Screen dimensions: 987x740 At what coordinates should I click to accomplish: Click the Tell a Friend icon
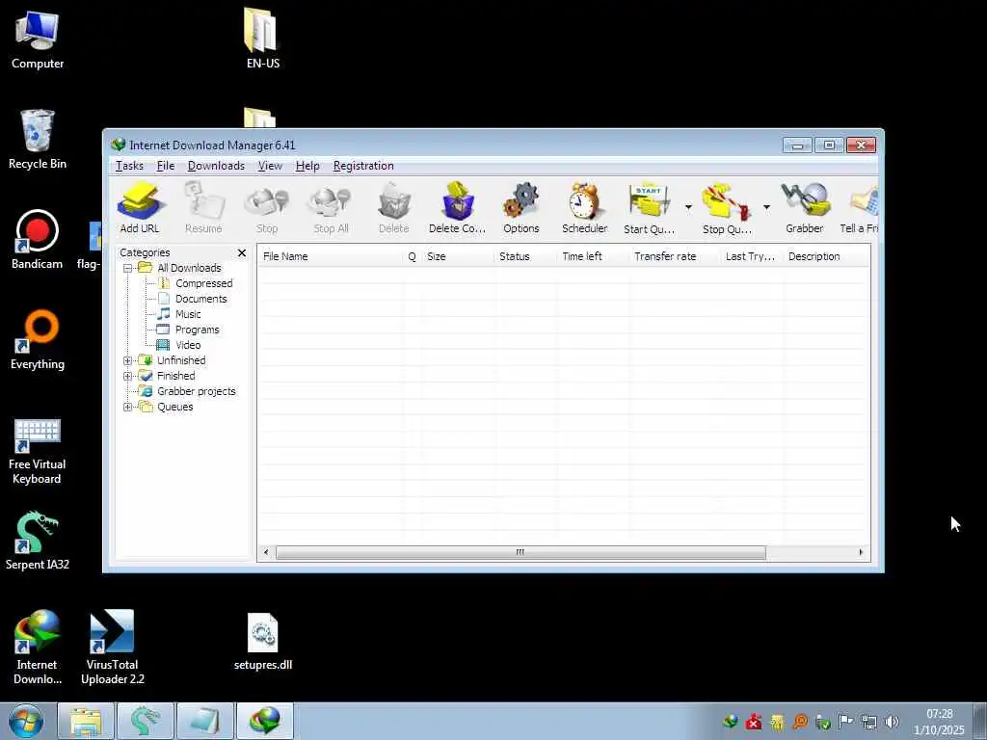point(860,208)
